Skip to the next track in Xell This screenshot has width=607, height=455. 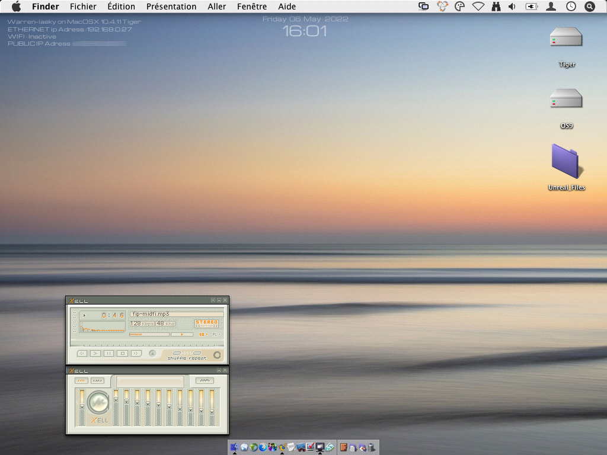tap(136, 353)
